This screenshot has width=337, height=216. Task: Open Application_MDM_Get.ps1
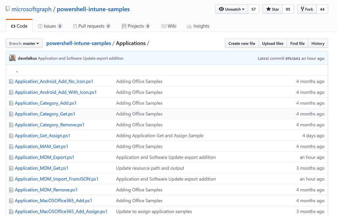tap(41, 168)
